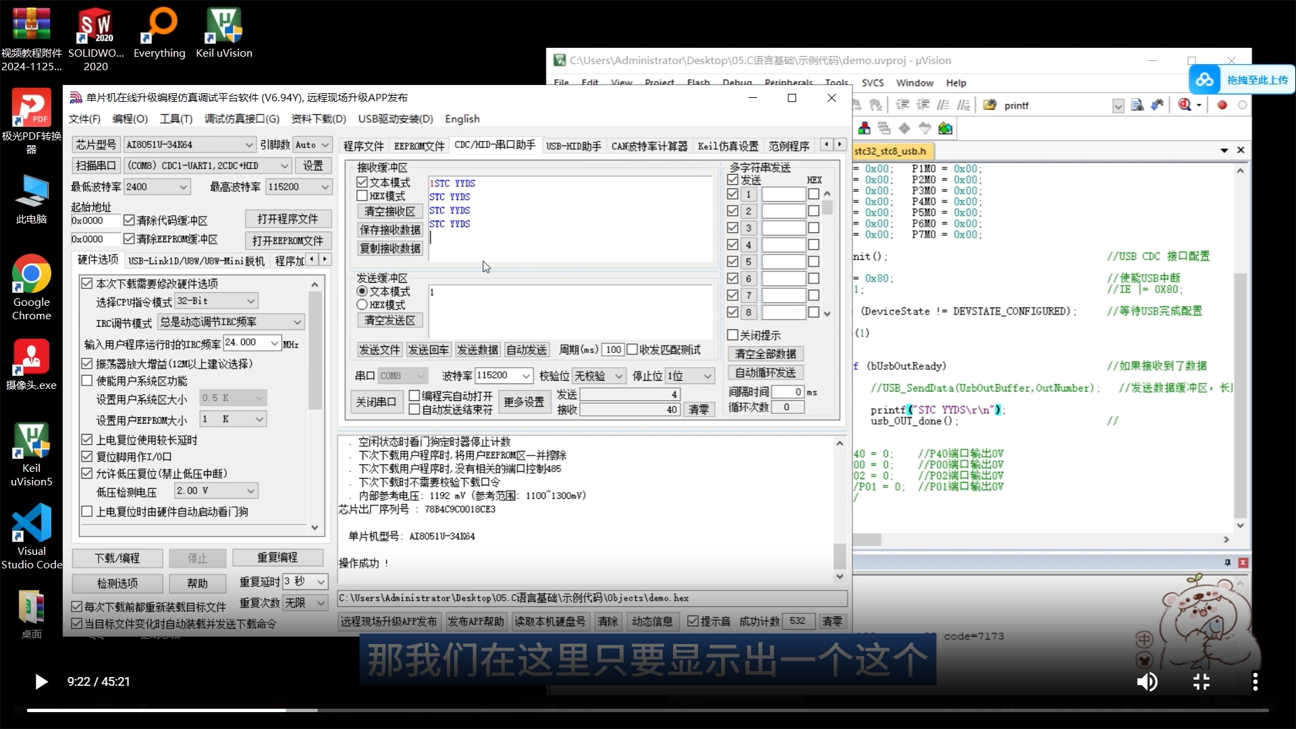Click the 周期(ms) 100 input field
This screenshot has width=1296, height=729.
(x=613, y=350)
